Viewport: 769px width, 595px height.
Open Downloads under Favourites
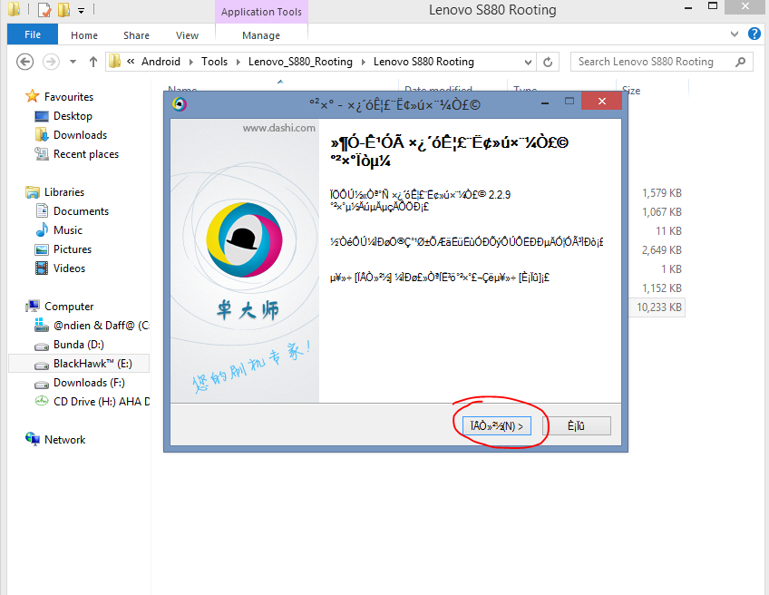(80, 135)
